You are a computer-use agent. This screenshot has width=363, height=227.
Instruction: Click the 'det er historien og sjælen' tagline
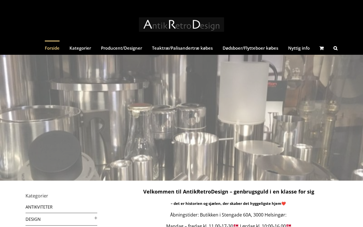(226, 203)
